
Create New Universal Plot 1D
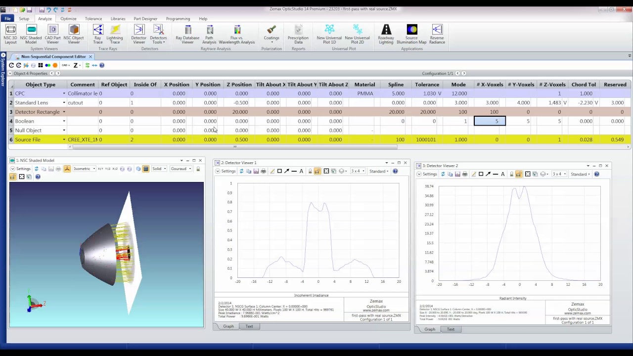[329, 34]
